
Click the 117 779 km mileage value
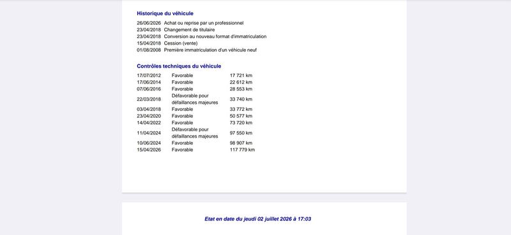242,150
